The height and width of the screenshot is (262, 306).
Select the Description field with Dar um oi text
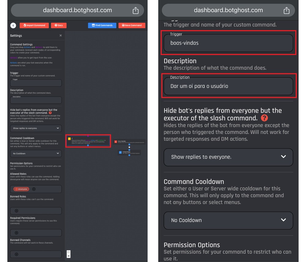tap(228, 87)
